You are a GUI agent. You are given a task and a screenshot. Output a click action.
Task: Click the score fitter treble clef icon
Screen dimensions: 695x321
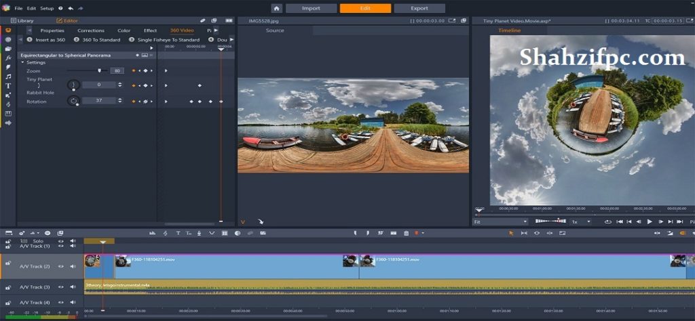click(166, 233)
